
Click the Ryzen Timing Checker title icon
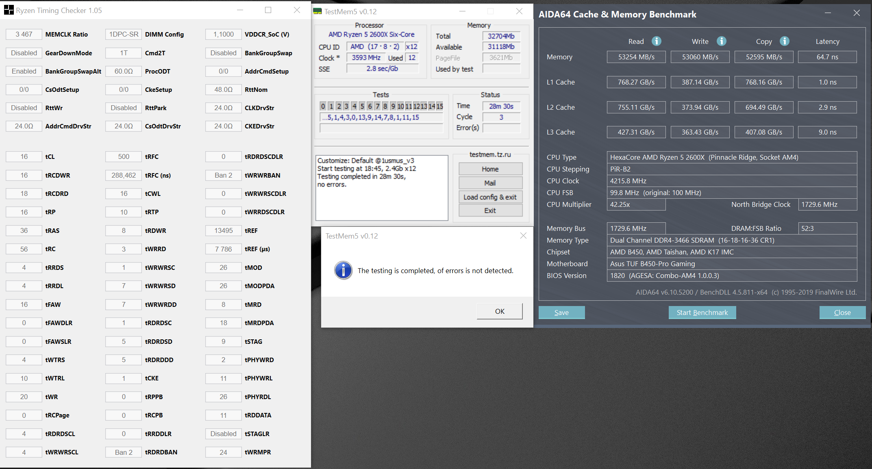[9, 10]
